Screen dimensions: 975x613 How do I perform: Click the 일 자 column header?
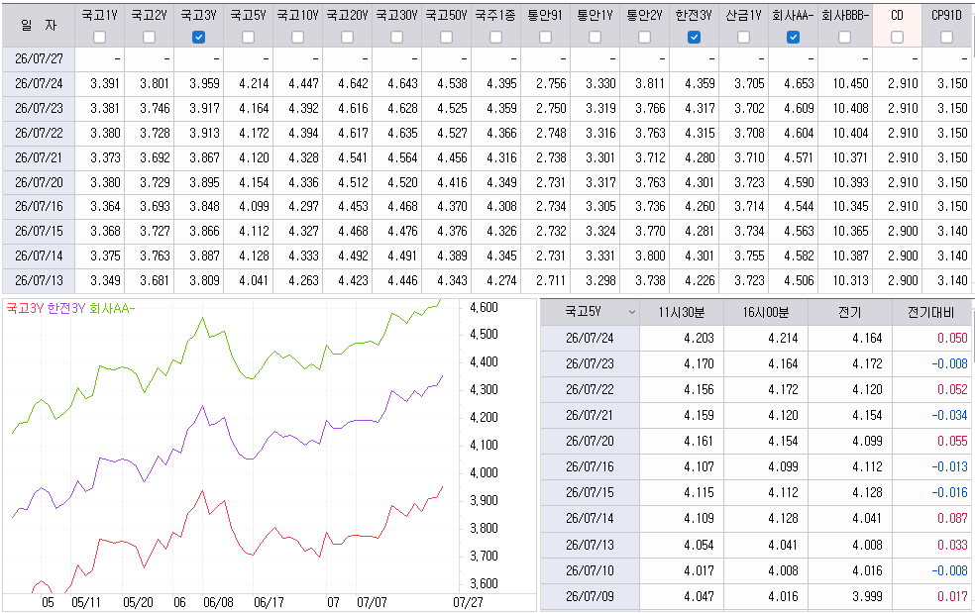[x=39, y=25]
